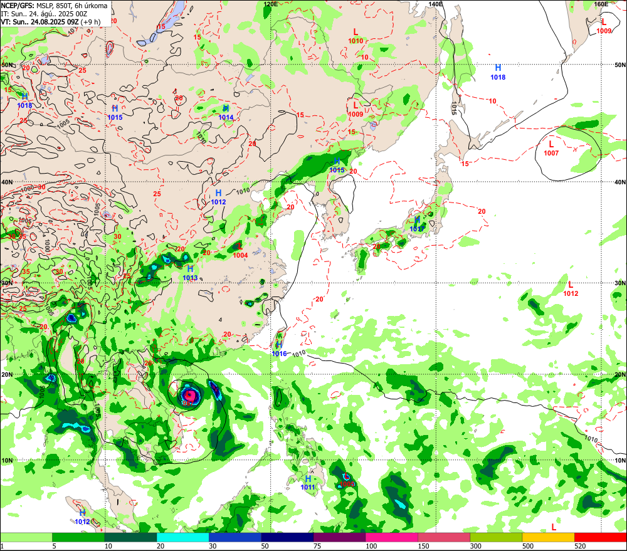627x551 pixels.
Task: Select the orange 500–520 legend swatch
Action: [548, 537]
